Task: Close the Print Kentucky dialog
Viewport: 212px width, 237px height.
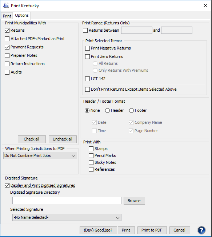Action: point(205,5)
